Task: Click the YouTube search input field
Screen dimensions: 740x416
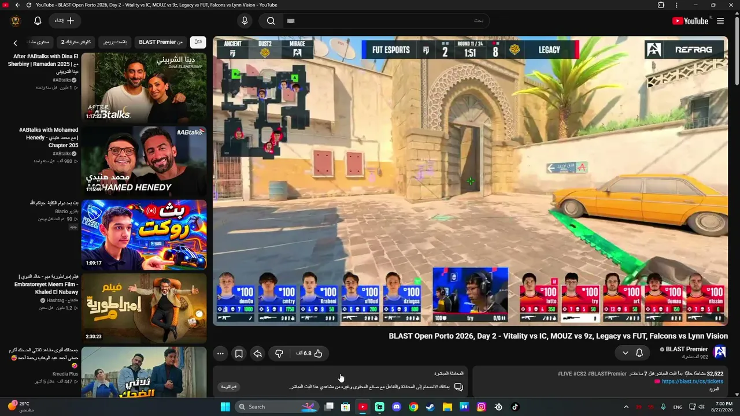Action: coord(386,21)
